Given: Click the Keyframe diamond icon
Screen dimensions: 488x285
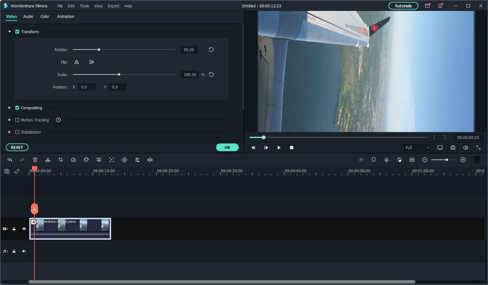Looking at the screenshot, I should click(x=124, y=160).
